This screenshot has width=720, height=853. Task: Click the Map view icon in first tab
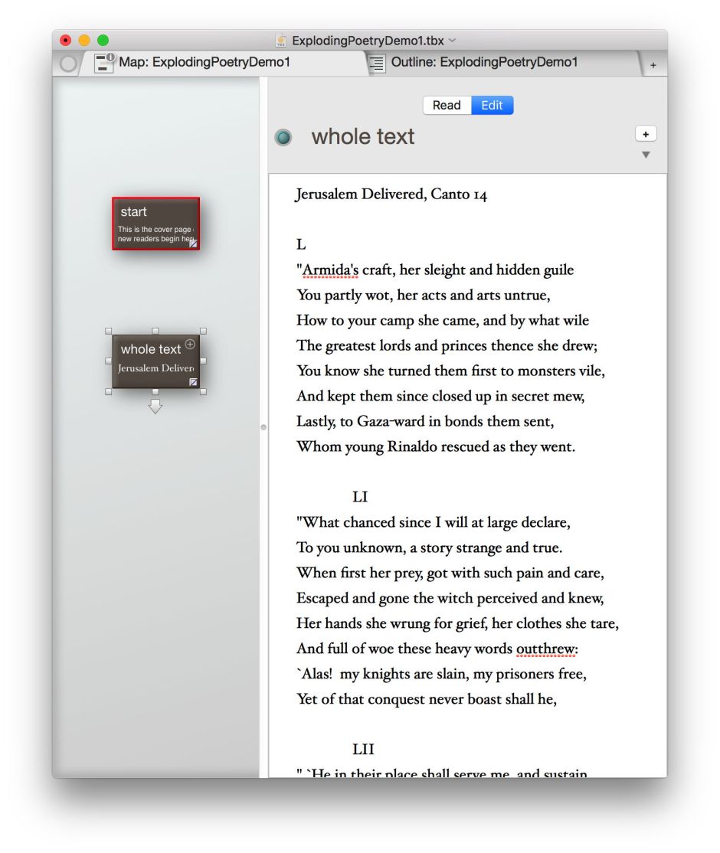pyautogui.click(x=104, y=63)
